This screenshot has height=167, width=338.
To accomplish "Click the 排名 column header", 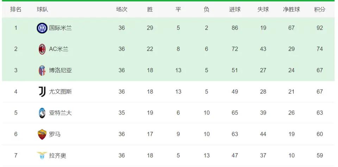I will click(x=16, y=10).
